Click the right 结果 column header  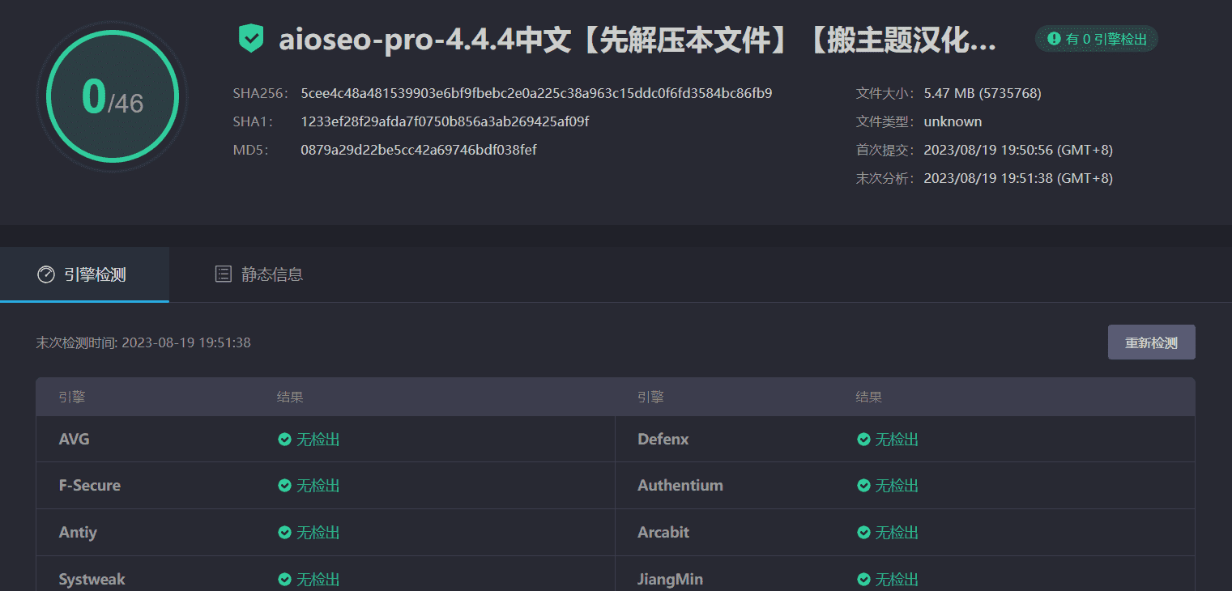point(869,398)
